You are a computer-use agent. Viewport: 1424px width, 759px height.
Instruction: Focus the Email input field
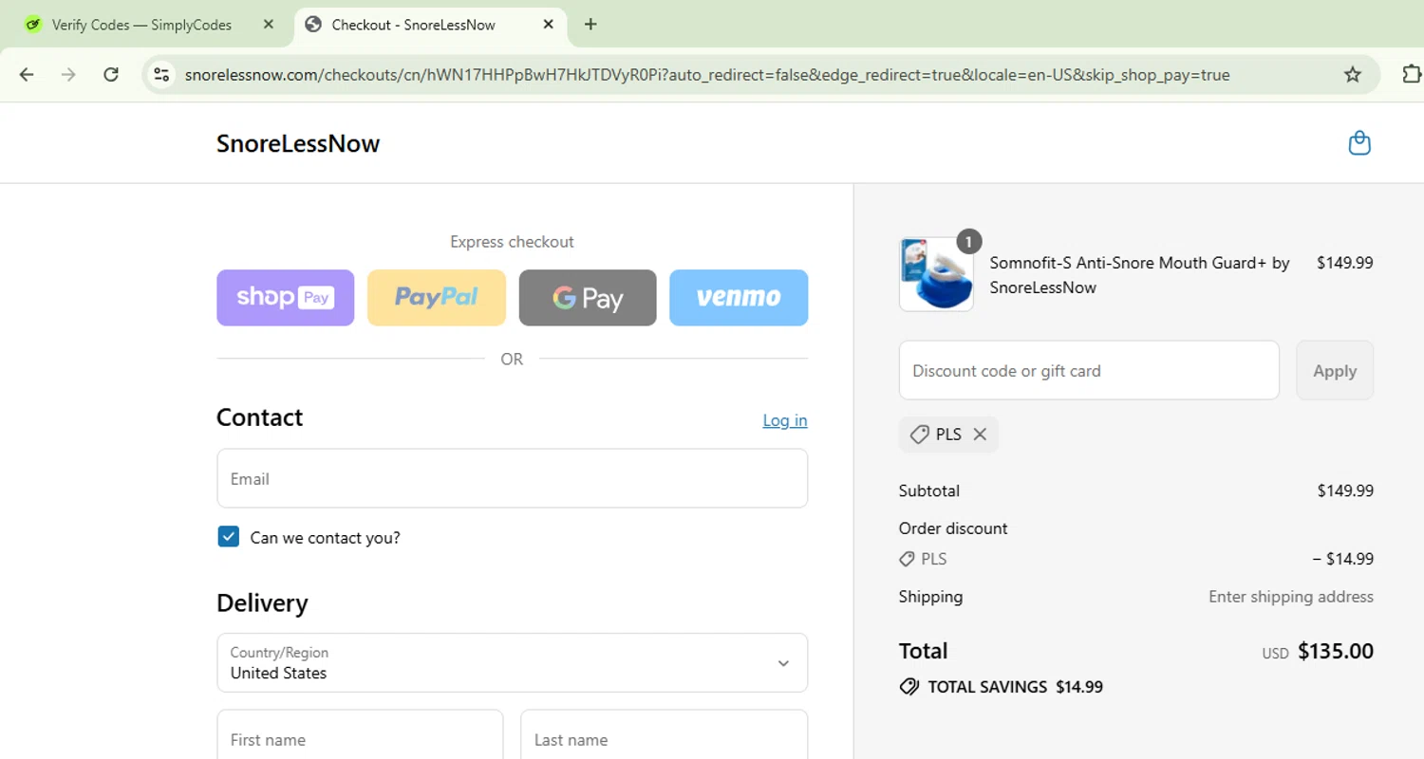512,478
